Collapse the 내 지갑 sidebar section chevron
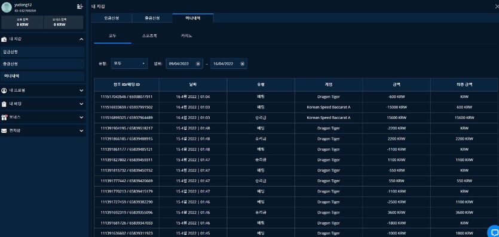Screen dimensions: 499x237 (x=81, y=39)
